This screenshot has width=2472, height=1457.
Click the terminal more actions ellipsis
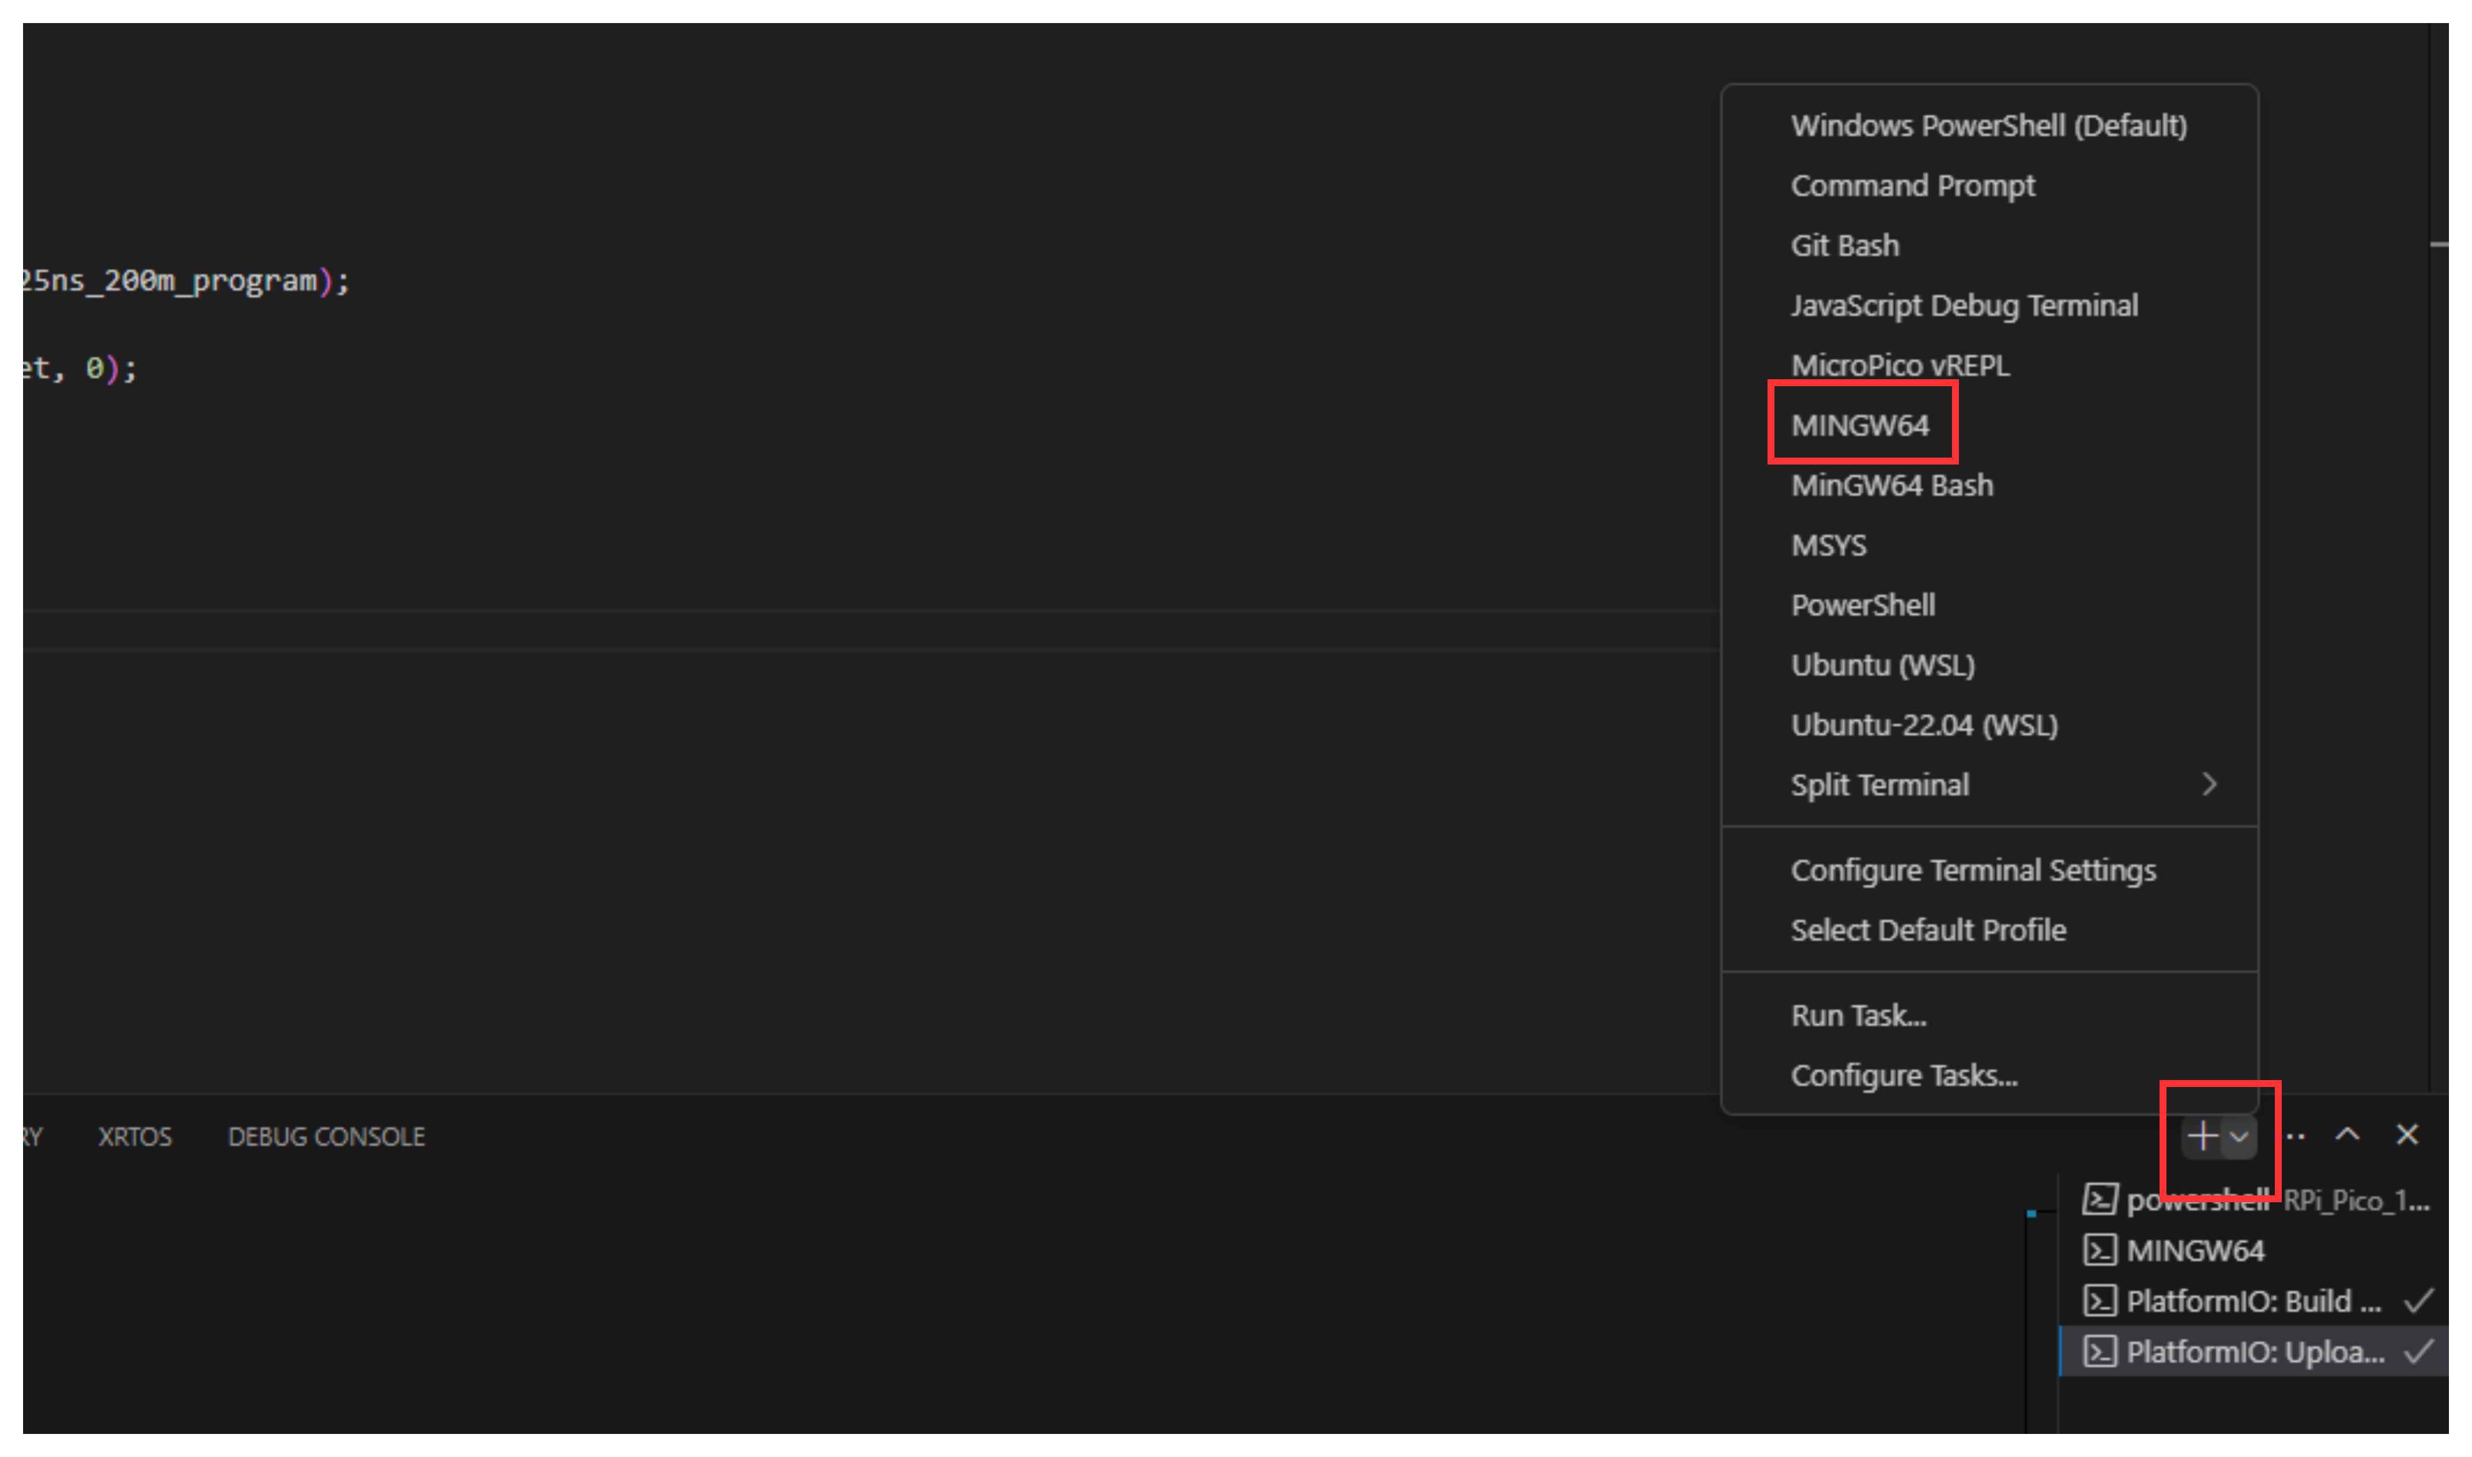coord(2294,1136)
